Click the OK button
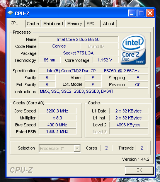This screenshot has height=182, width=160. [x=139, y=170]
